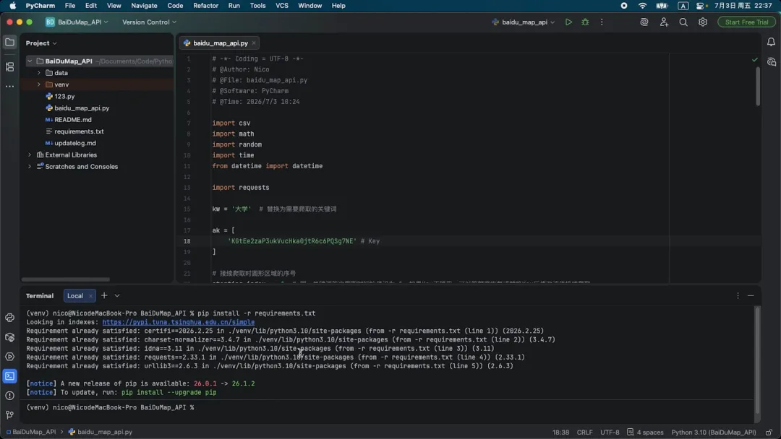Screen dimensions: 781x439
Task: Click the Project panel horizontal scrollbar
Action: coord(65,279)
